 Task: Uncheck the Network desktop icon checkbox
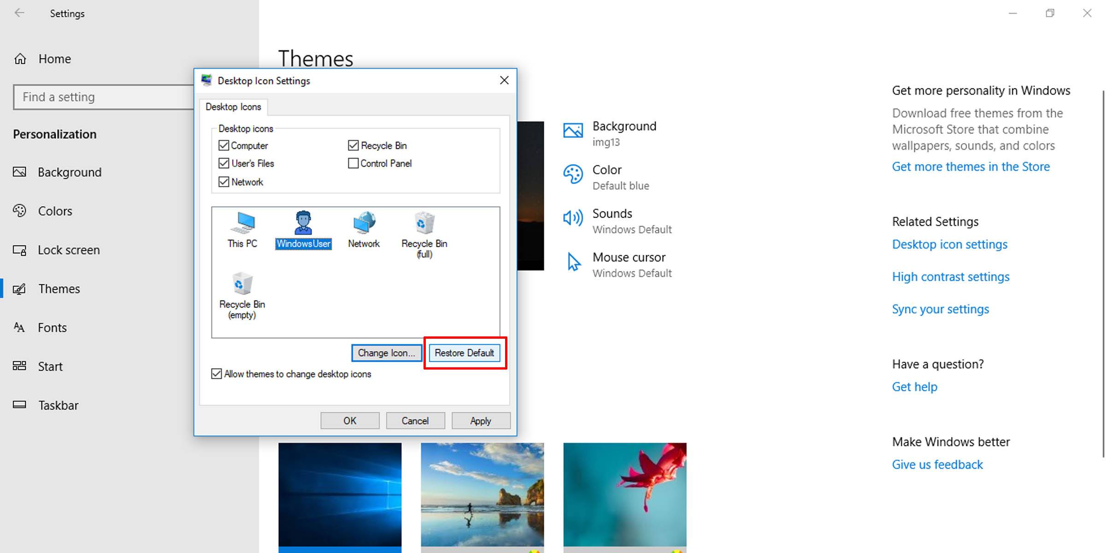pos(224,182)
